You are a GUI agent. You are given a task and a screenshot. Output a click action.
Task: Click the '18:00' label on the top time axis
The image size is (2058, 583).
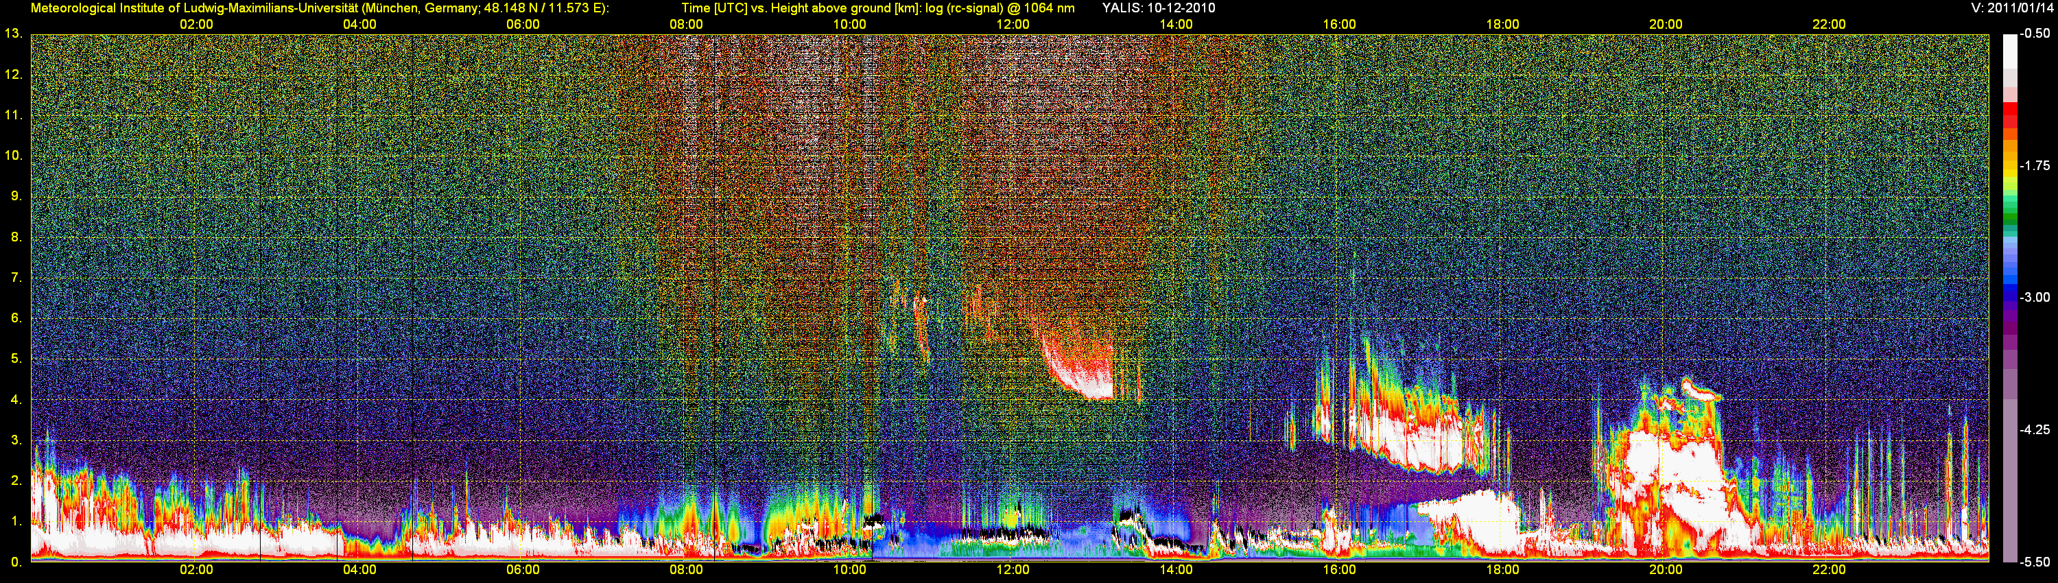(1503, 25)
